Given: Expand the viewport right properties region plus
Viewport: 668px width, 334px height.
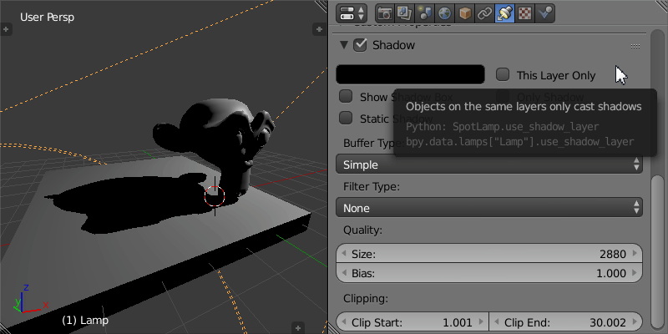Looking at the screenshot, I should pyautogui.click(x=320, y=29).
